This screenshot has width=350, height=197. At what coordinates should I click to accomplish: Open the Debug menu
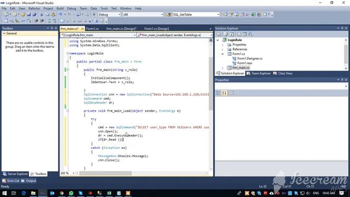pos(72,9)
